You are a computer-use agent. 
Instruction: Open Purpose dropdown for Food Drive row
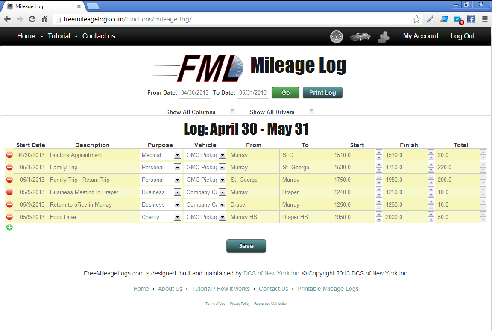tap(177, 217)
